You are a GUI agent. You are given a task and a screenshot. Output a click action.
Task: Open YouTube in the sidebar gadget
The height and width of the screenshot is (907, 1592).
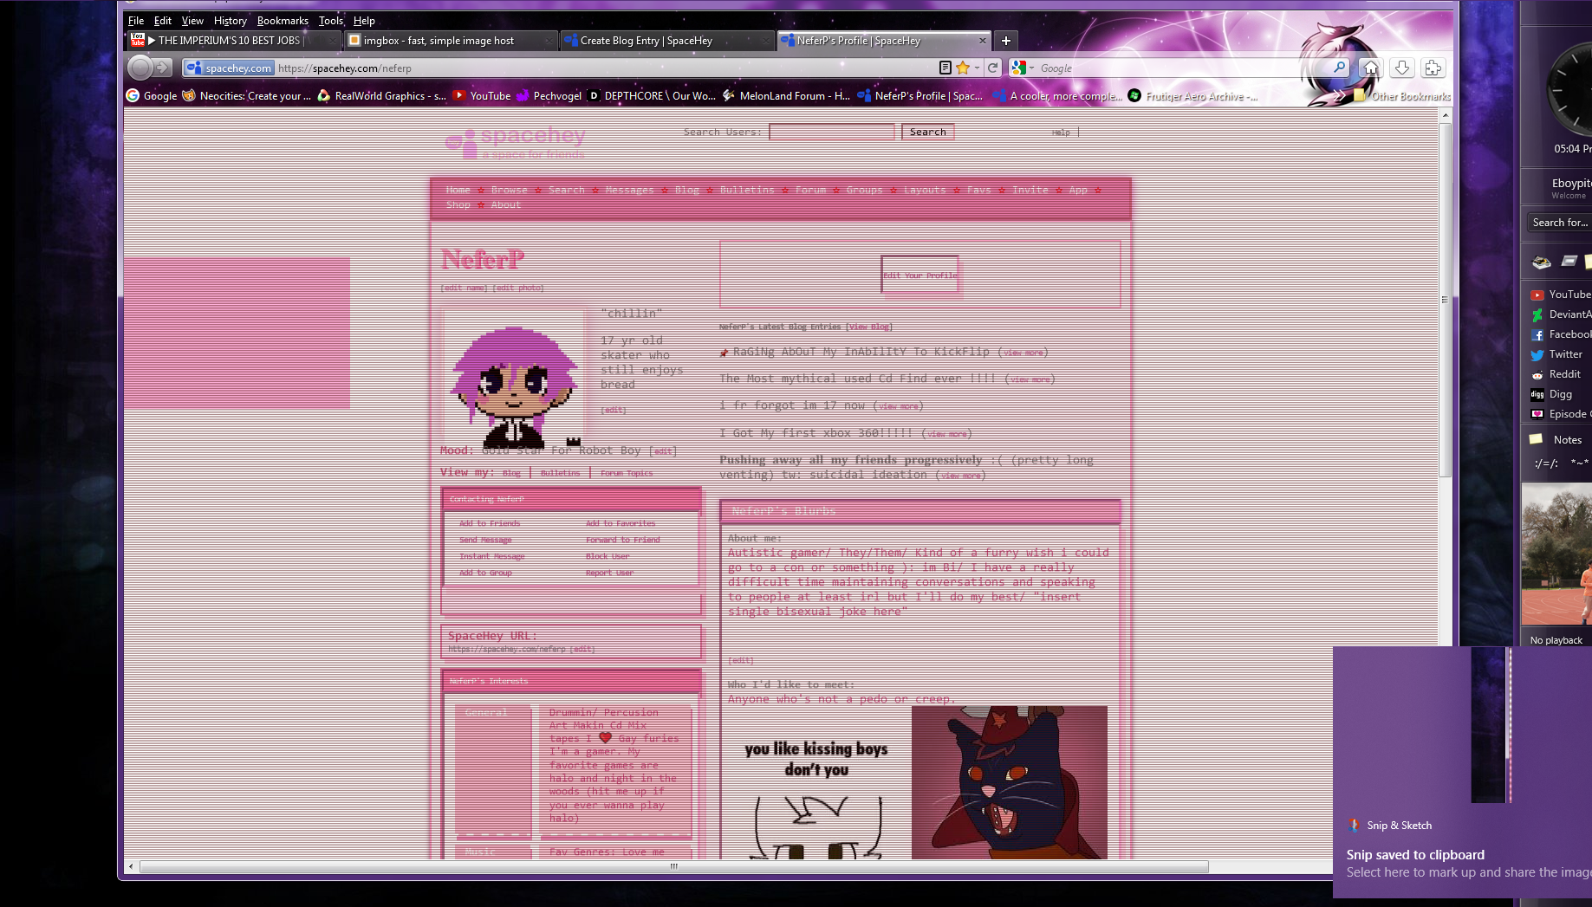[1560, 295]
